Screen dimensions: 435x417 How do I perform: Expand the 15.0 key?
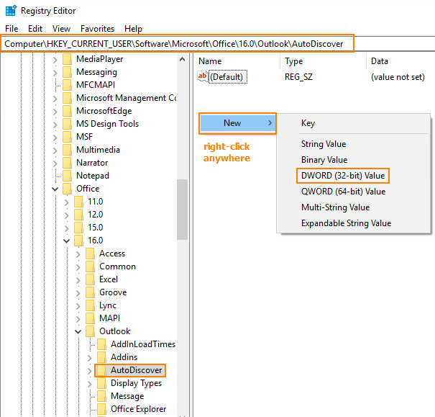coord(67,228)
